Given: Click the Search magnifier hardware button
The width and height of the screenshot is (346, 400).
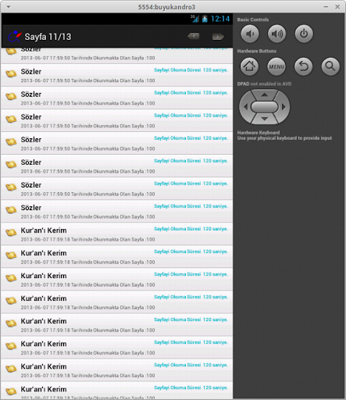Looking at the screenshot, I should tap(330, 66).
